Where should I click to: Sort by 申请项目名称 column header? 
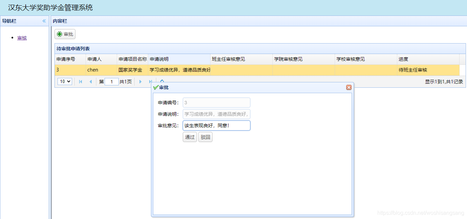pos(132,59)
